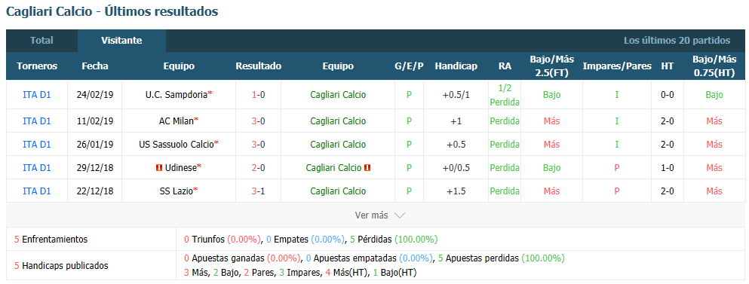Image resolution: width=749 pixels, height=284 pixels.
Task: Open U.C. Sampdoria team page
Action: pos(177,94)
